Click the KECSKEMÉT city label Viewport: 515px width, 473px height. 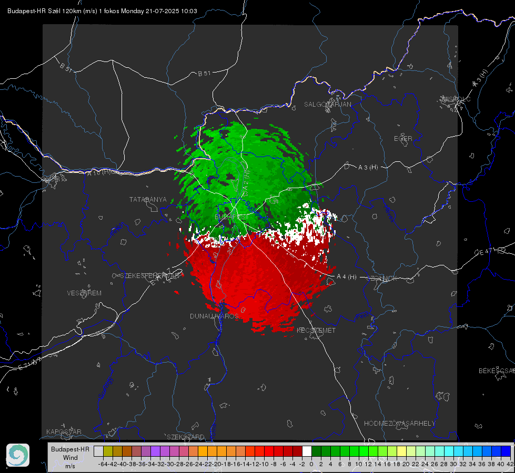[x=316, y=330]
